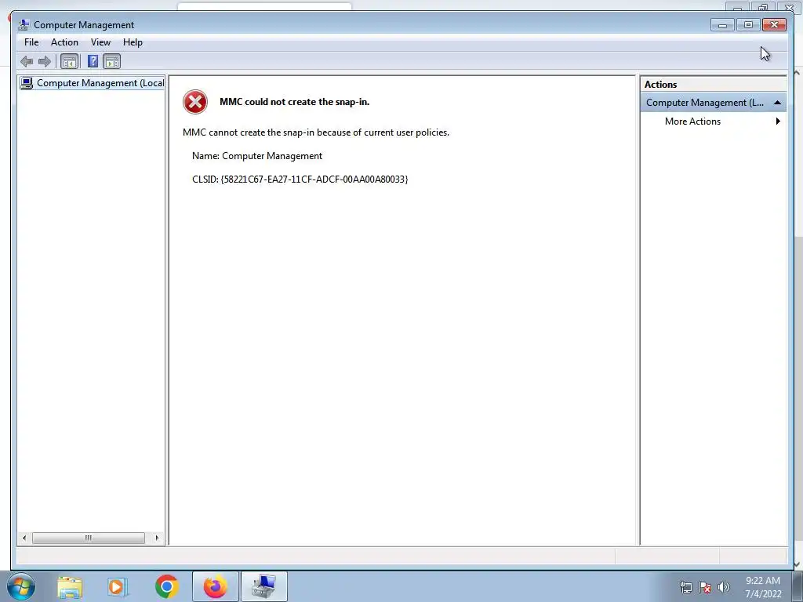Collapse the Computer Management (L... actions section

(x=777, y=103)
